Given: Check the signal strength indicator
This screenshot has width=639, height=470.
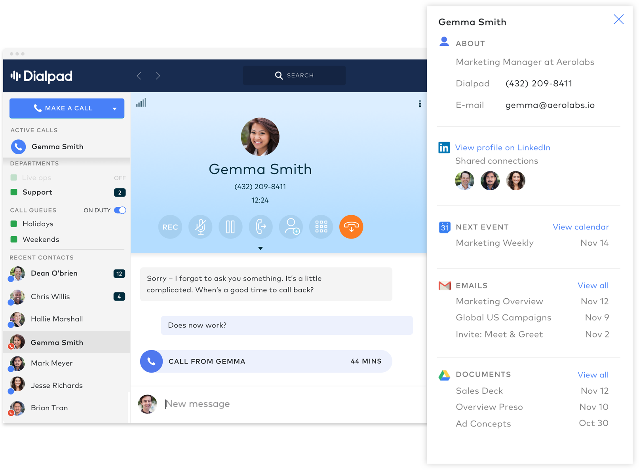Looking at the screenshot, I should coord(141,103).
